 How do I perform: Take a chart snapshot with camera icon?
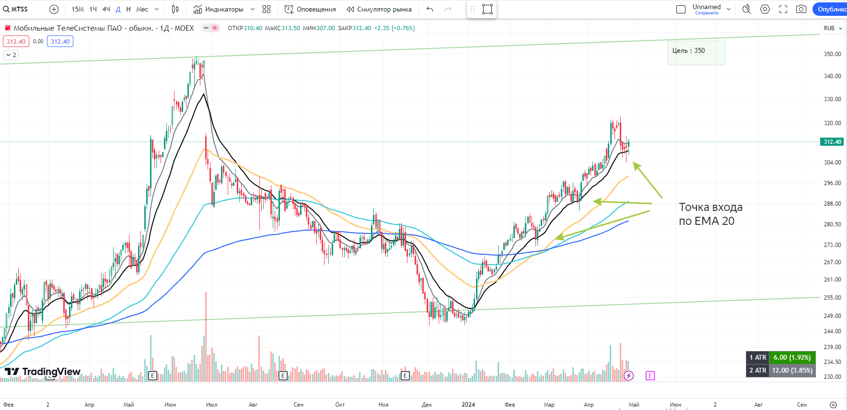801,9
